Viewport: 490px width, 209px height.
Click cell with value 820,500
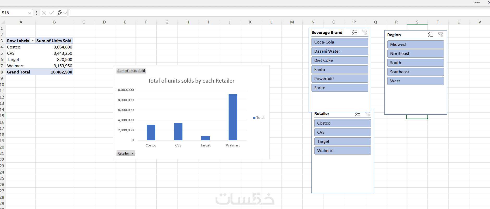pyautogui.click(x=54, y=59)
